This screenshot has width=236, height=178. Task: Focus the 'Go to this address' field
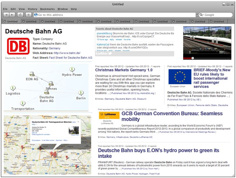click(x=115, y=15)
